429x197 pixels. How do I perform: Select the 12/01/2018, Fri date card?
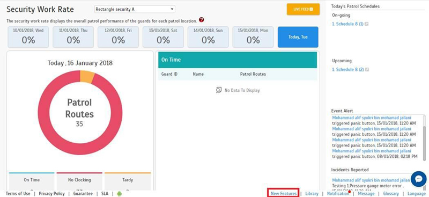pyautogui.click(x=118, y=37)
